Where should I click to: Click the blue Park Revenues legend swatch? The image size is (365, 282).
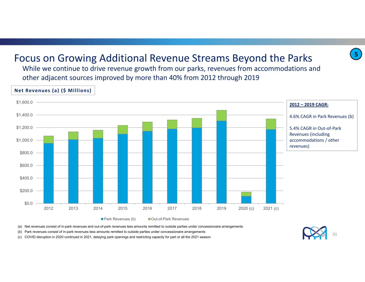tap(102, 219)
